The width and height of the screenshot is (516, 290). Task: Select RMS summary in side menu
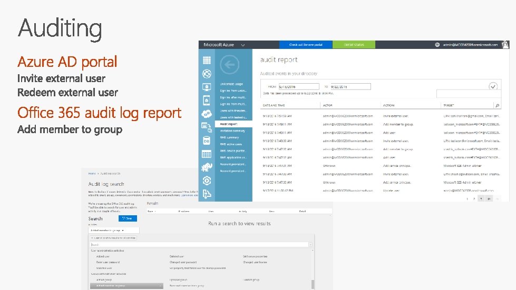click(x=229, y=137)
